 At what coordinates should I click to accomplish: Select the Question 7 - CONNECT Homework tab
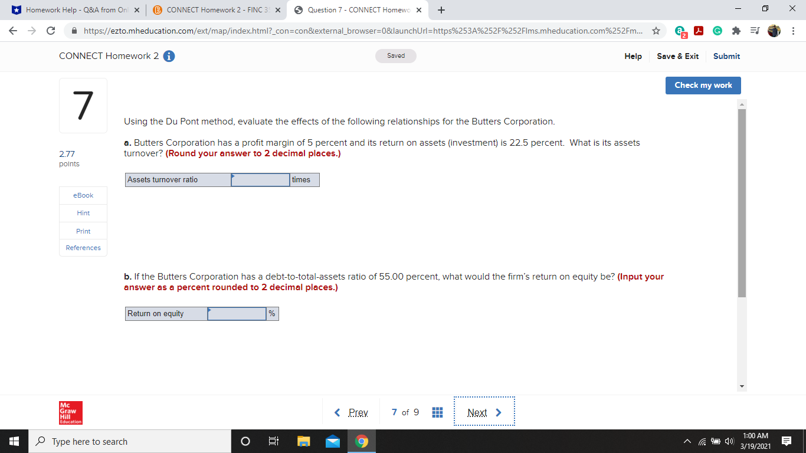(x=358, y=10)
